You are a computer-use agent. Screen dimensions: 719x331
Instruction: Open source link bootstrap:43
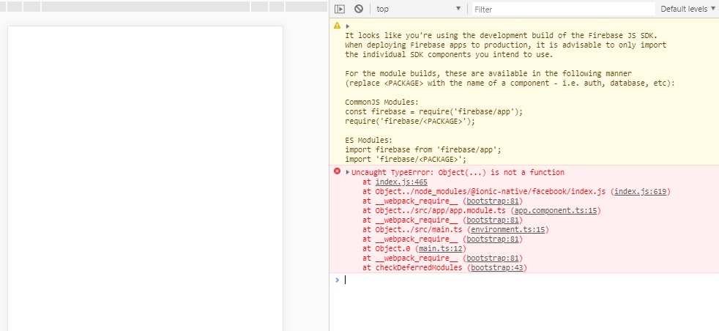pos(497,268)
